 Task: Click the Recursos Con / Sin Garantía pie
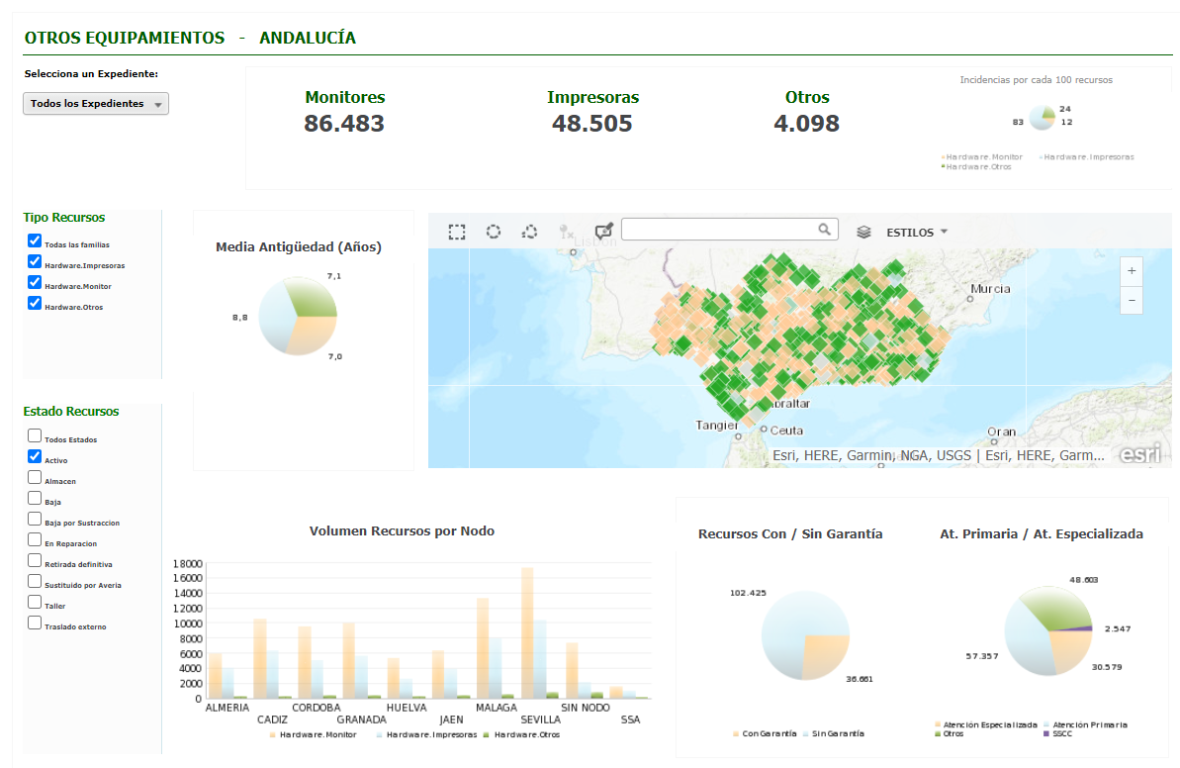point(805,635)
